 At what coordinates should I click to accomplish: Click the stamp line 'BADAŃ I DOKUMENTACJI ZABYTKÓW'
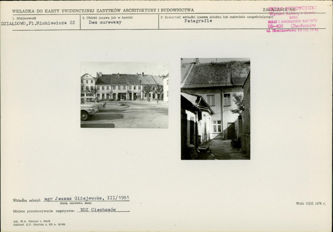[x=292, y=21]
